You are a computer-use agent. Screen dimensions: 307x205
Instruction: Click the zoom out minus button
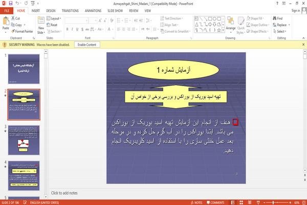(265, 202)
